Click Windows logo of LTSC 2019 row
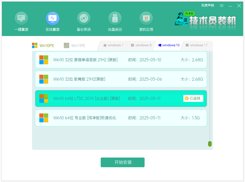 (44, 99)
